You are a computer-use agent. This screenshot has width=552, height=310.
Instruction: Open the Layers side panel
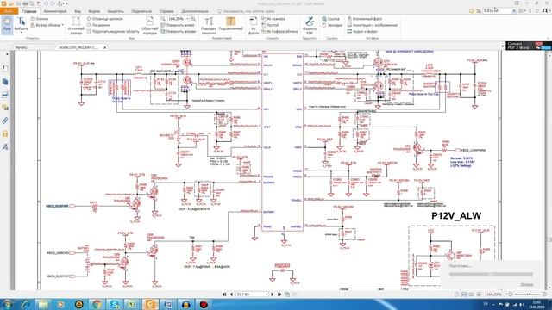point(5,95)
